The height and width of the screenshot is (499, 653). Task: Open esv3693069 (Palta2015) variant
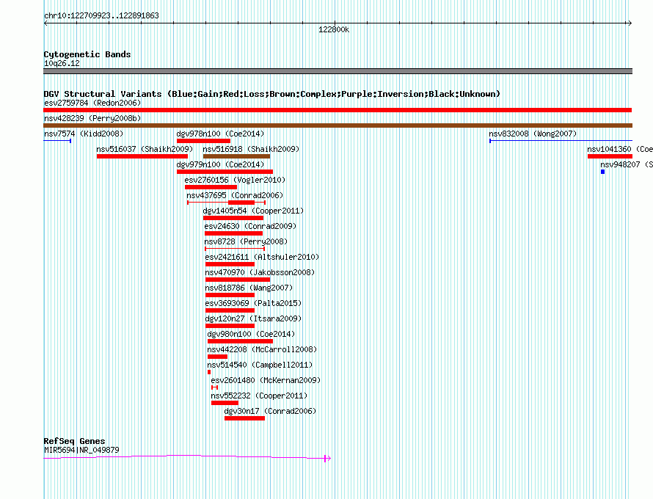tap(230, 310)
